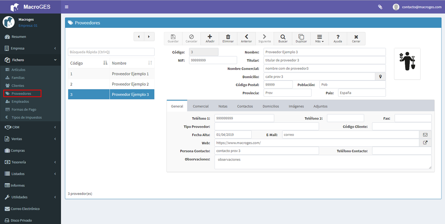Viewport: 445px width, 224px height.
Task: Click the Cancelar toolbar icon
Action: coord(191,39)
